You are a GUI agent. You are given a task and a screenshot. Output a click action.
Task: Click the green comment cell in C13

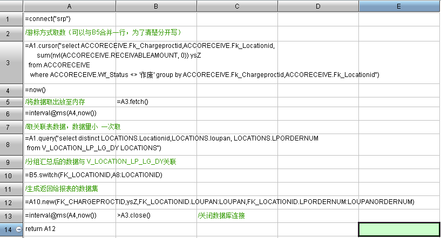[237, 216]
